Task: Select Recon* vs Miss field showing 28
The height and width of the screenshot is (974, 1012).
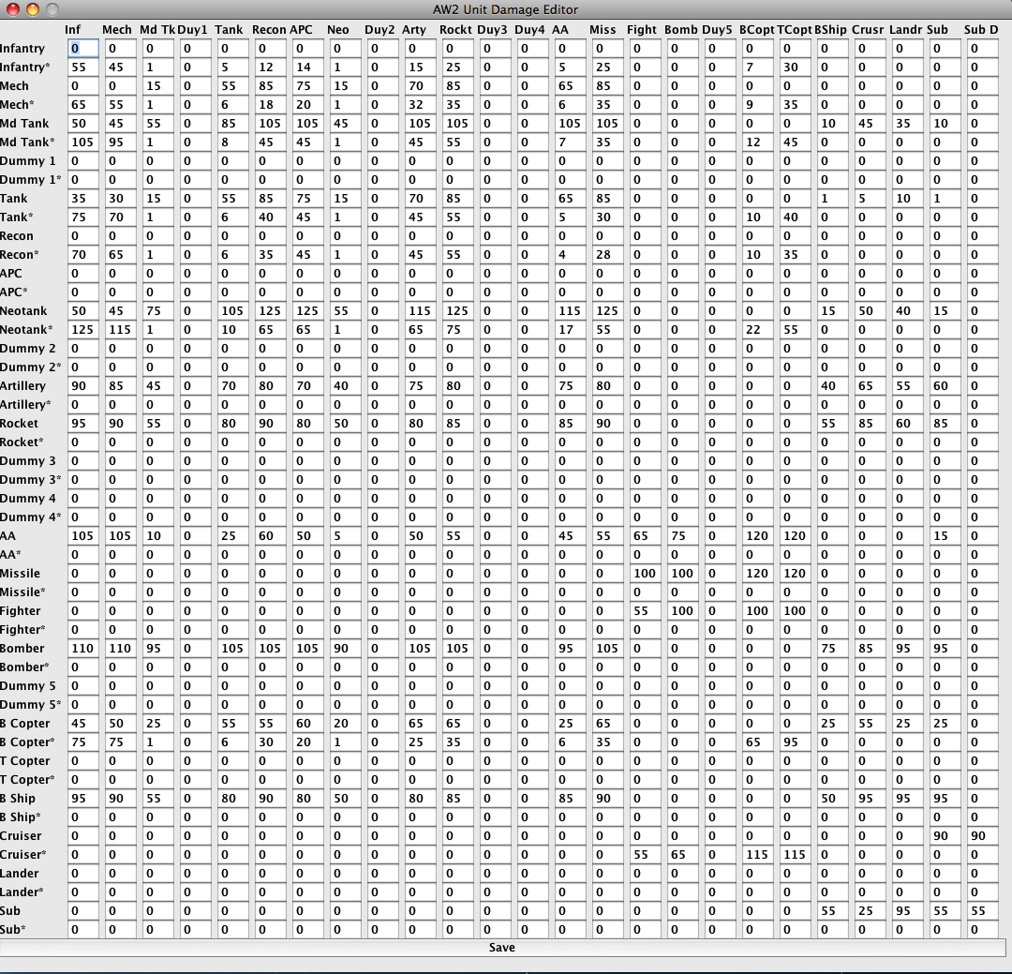Action: click(606, 254)
